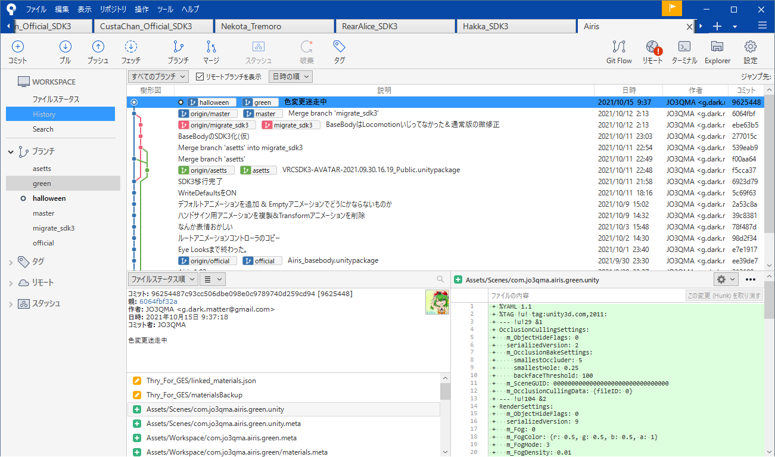Expand the スタッシュ section in the sidebar

click(11, 303)
